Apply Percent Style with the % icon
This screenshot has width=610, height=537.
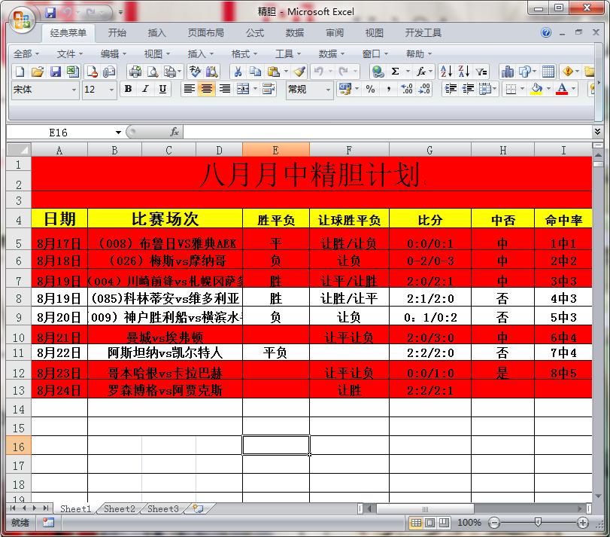click(372, 89)
